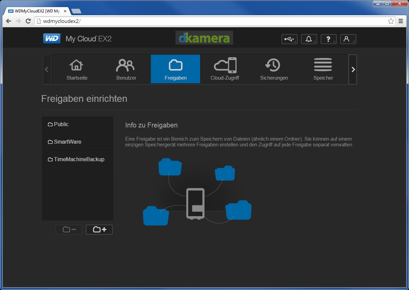The width and height of the screenshot is (409, 290).
Task: Open the Speicher storage tab
Action: pyautogui.click(x=323, y=69)
